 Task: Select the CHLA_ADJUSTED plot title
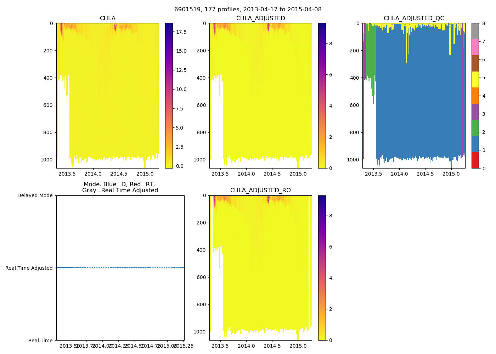(x=260, y=18)
